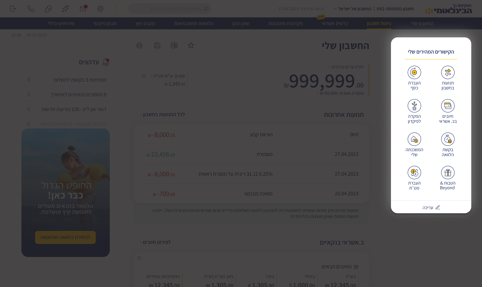Click the העברת כסף money transfer icon

(x=414, y=72)
